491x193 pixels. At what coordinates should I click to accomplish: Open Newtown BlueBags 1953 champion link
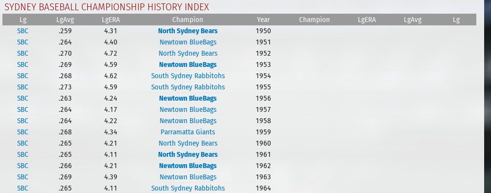(x=187, y=64)
